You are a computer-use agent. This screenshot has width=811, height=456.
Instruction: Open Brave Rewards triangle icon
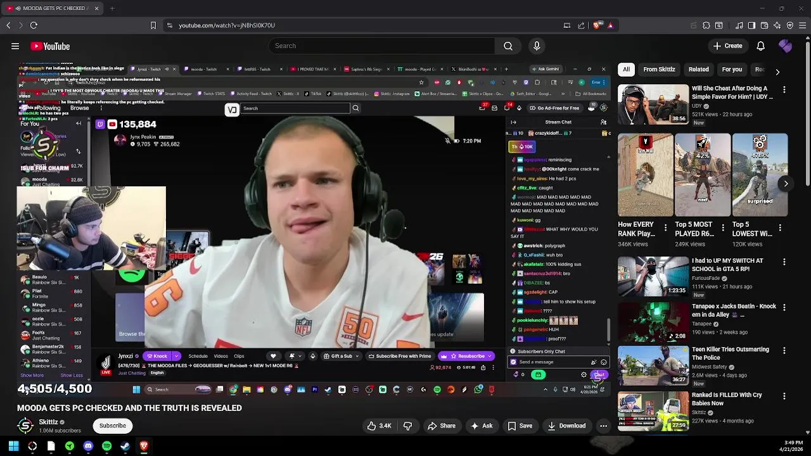pyautogui.click(x=610, y=25)
